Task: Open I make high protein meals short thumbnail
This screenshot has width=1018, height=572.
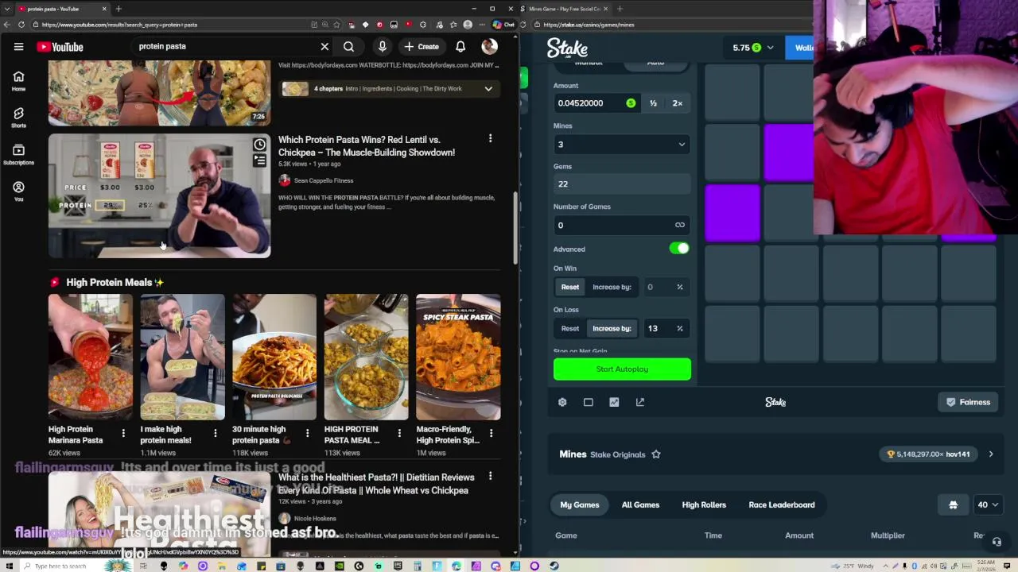Action: click(x=182, y=357)
